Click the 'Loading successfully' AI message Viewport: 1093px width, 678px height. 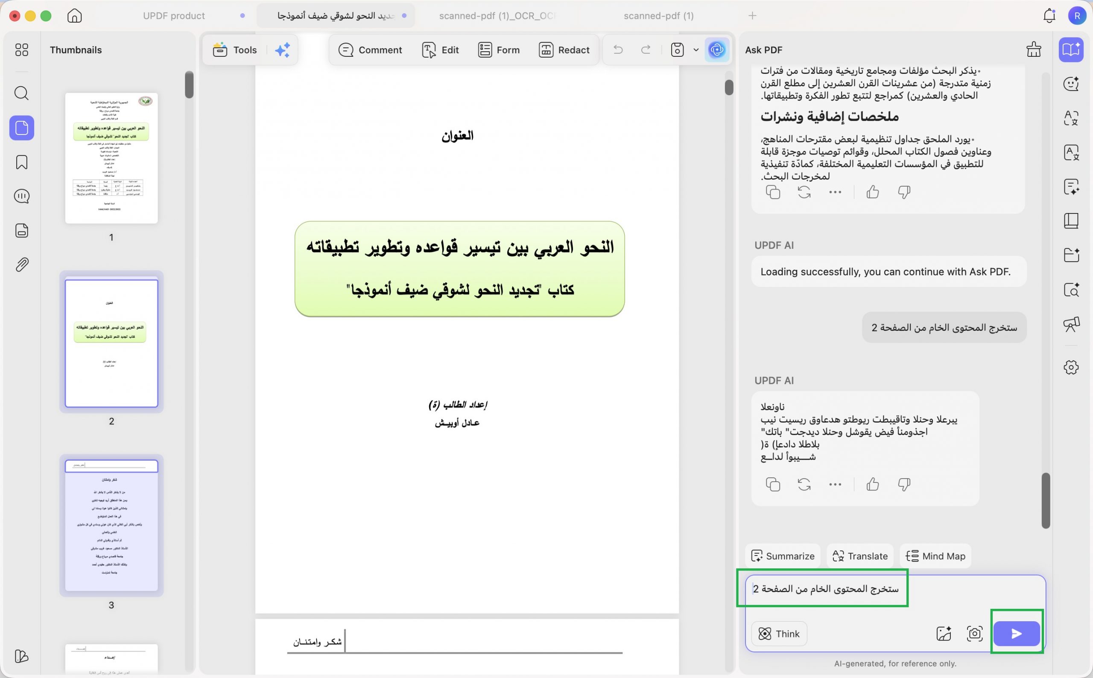pos(888,272)
